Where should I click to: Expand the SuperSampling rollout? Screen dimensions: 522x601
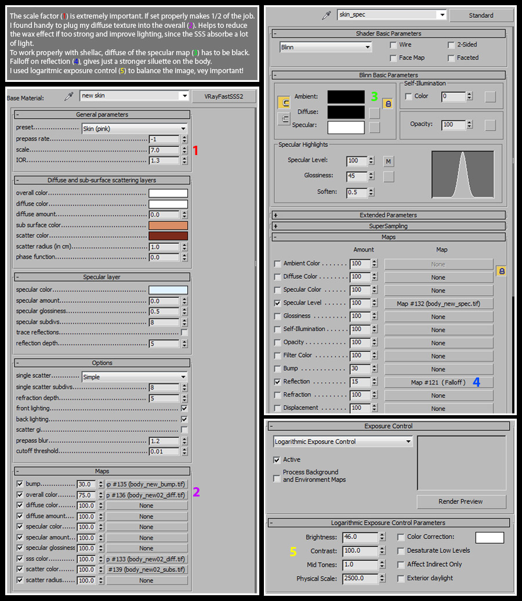[389, 226]
